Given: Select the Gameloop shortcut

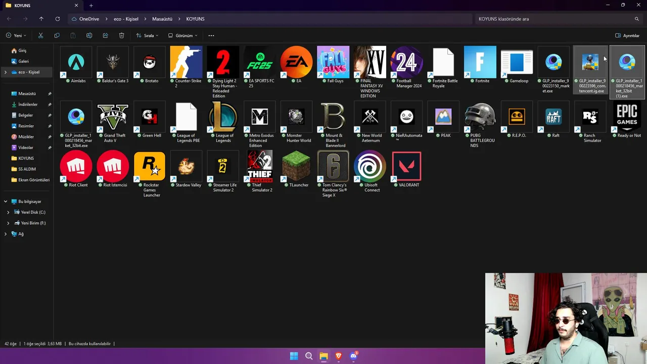Looking at the screenshot, I should point(517,62).
